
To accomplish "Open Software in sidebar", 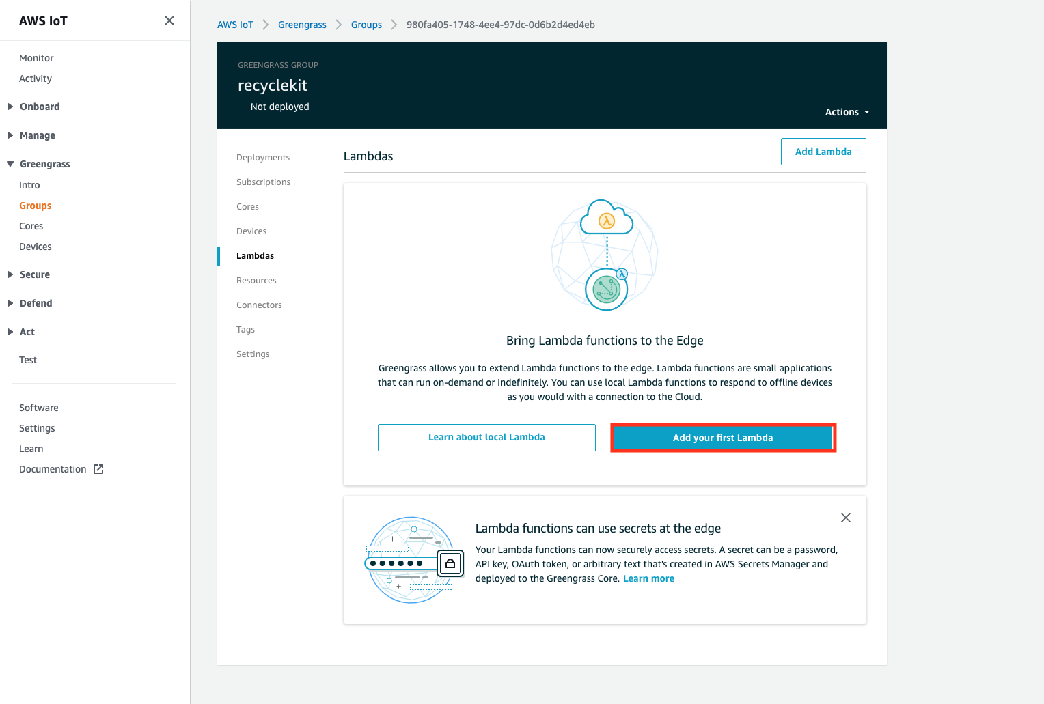I will pyautogui.click(x=39, y=408).
